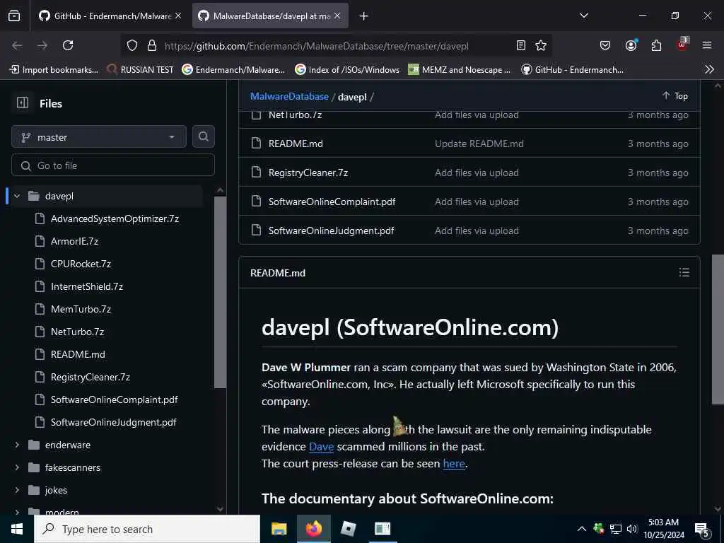Click the network tray icon

tap(616, 529)
